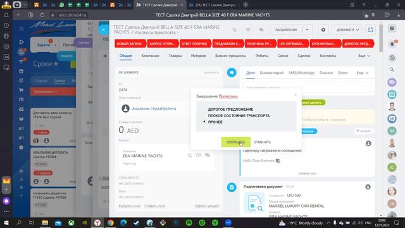Click the Создать поле link

pos(154,206)
